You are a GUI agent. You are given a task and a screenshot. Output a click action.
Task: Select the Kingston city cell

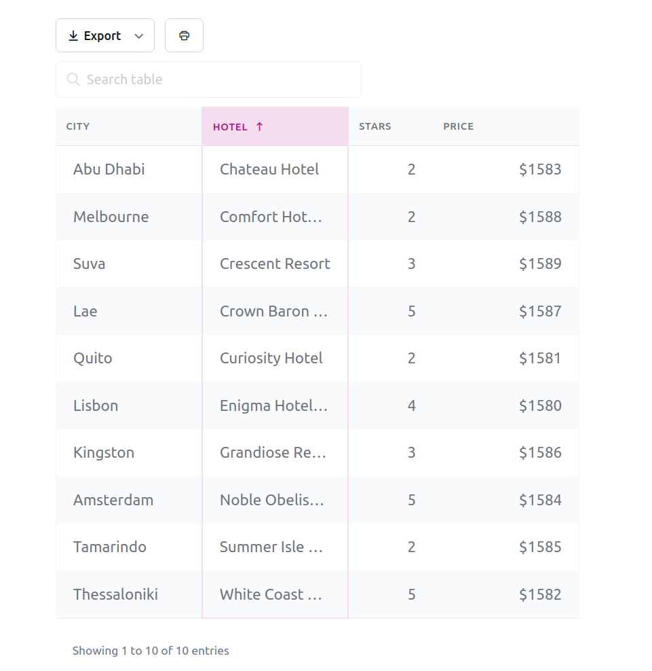click(129, 453)
